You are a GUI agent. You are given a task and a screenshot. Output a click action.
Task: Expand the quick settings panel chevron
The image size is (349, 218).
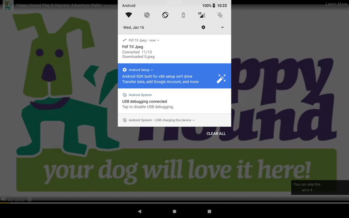click(x=222, y=27)
